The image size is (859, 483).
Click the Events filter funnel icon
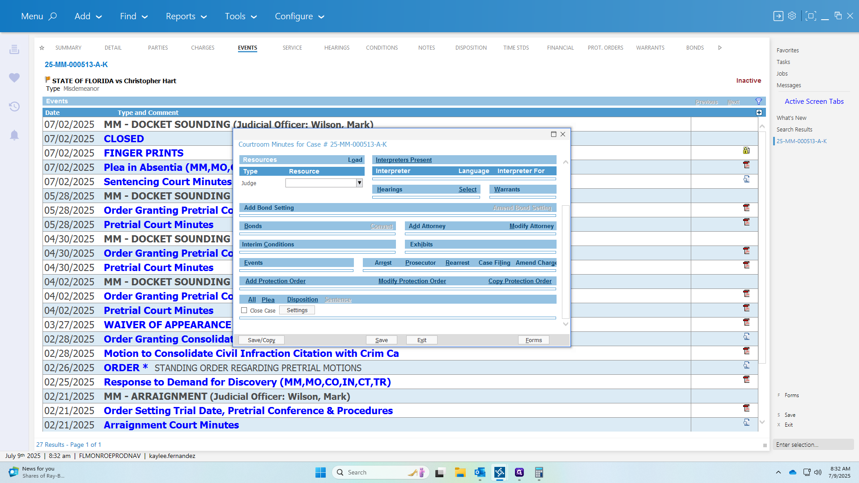click(x=759, y=102)
